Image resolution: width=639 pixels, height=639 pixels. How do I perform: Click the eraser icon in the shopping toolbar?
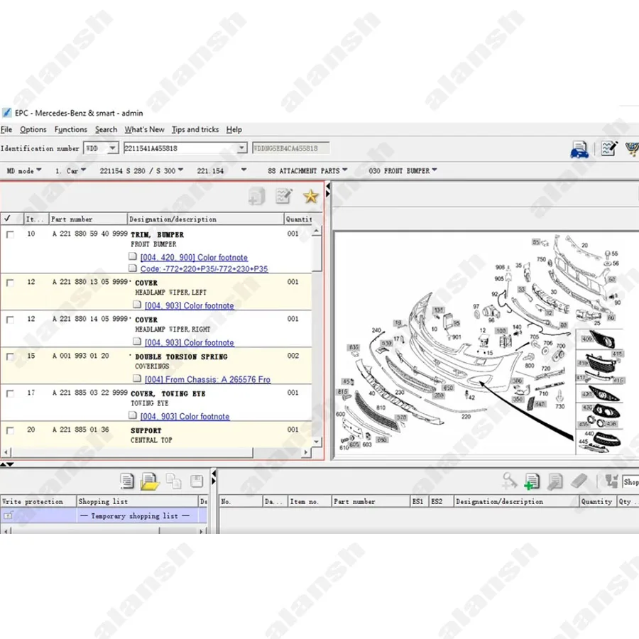pos(579,481)
